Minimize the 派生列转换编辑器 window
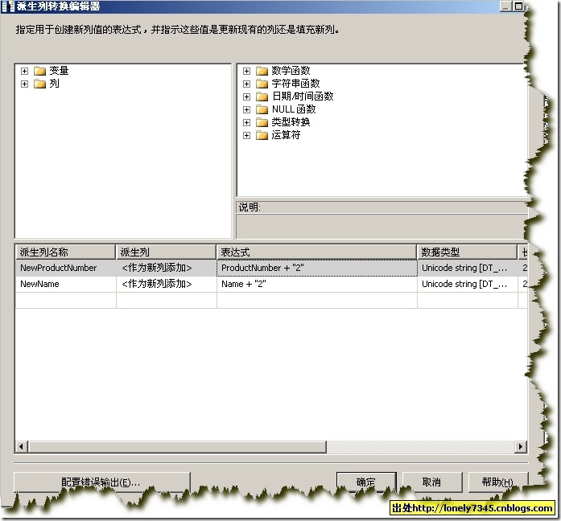 click(505, 6)
